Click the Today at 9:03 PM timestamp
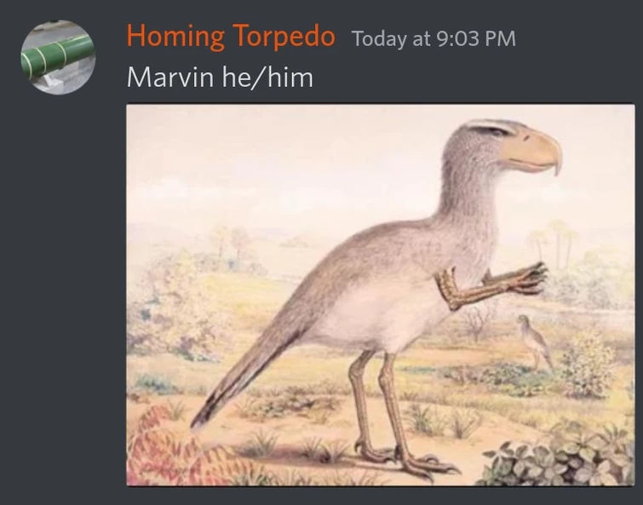Screen dimensions: 643x505 click(x=433, y=38)
